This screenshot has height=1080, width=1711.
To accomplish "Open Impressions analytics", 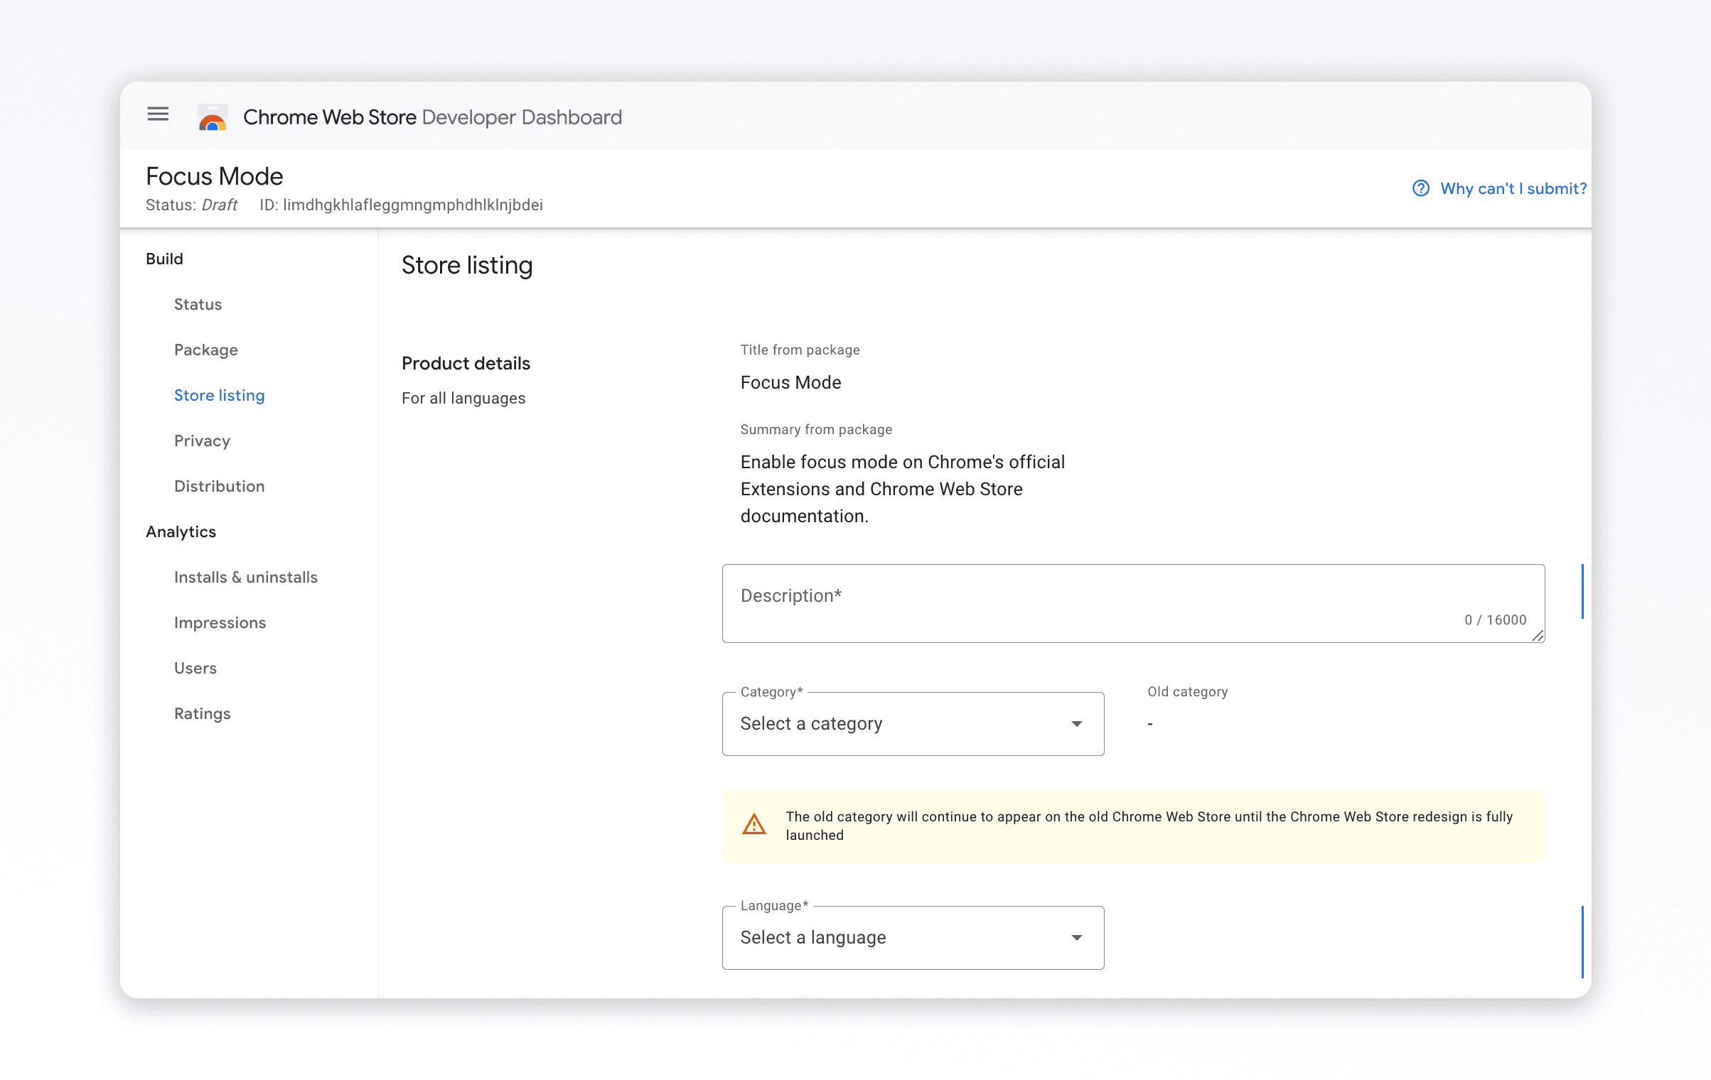I will tap(220, 622).
